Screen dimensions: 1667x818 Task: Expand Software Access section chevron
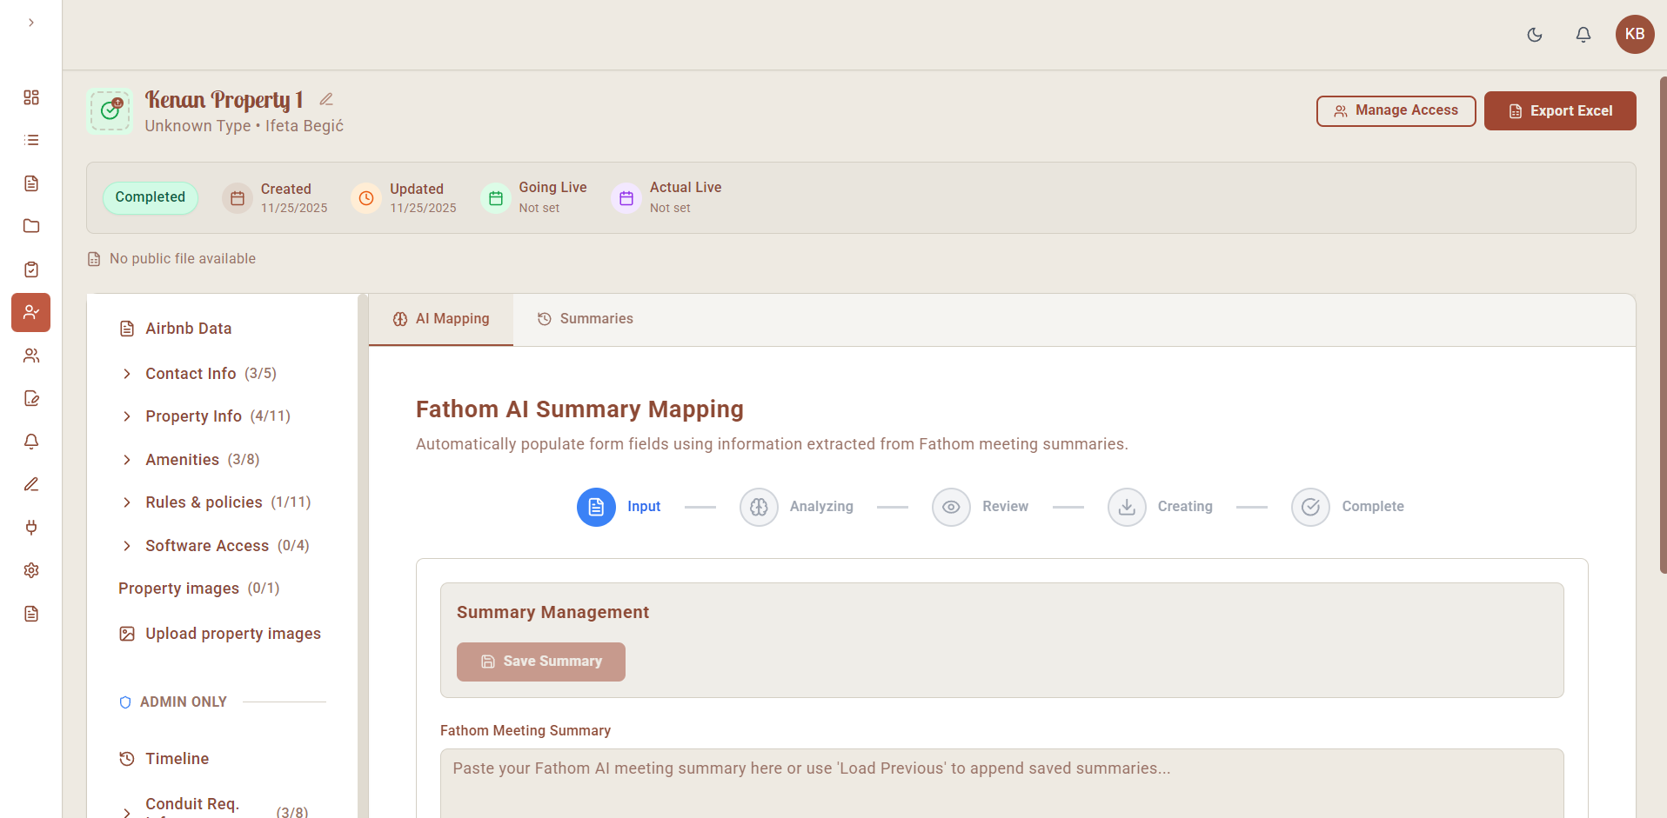[x=127, y=546]
